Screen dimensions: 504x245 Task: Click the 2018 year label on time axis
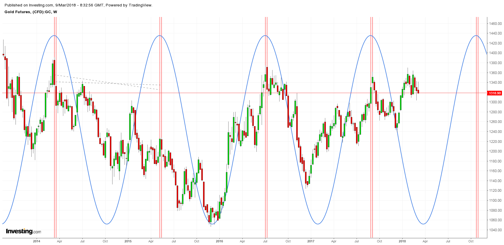point(402,241)
